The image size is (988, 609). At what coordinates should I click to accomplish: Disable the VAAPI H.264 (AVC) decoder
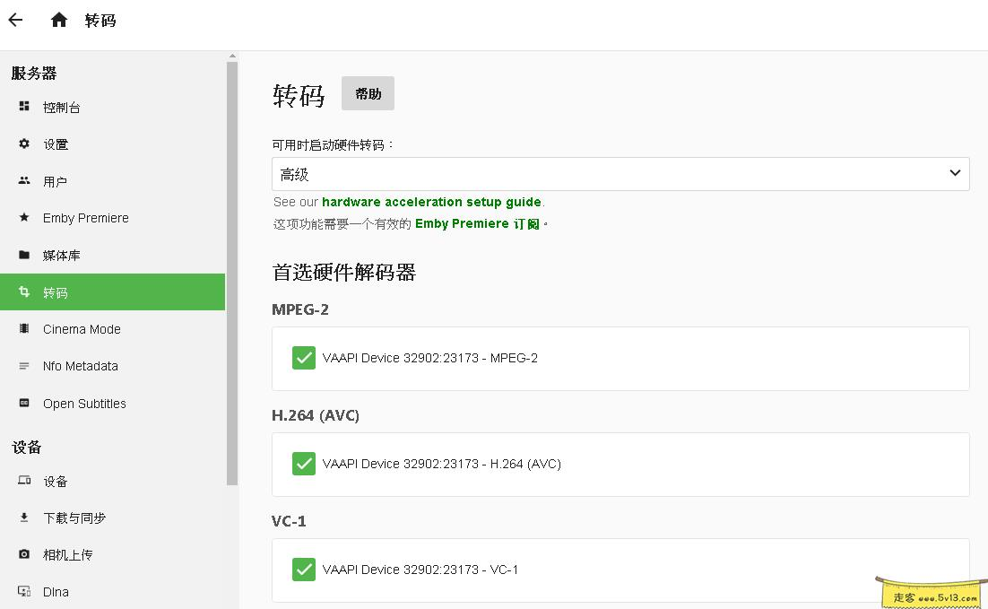[x=303, y=464]
